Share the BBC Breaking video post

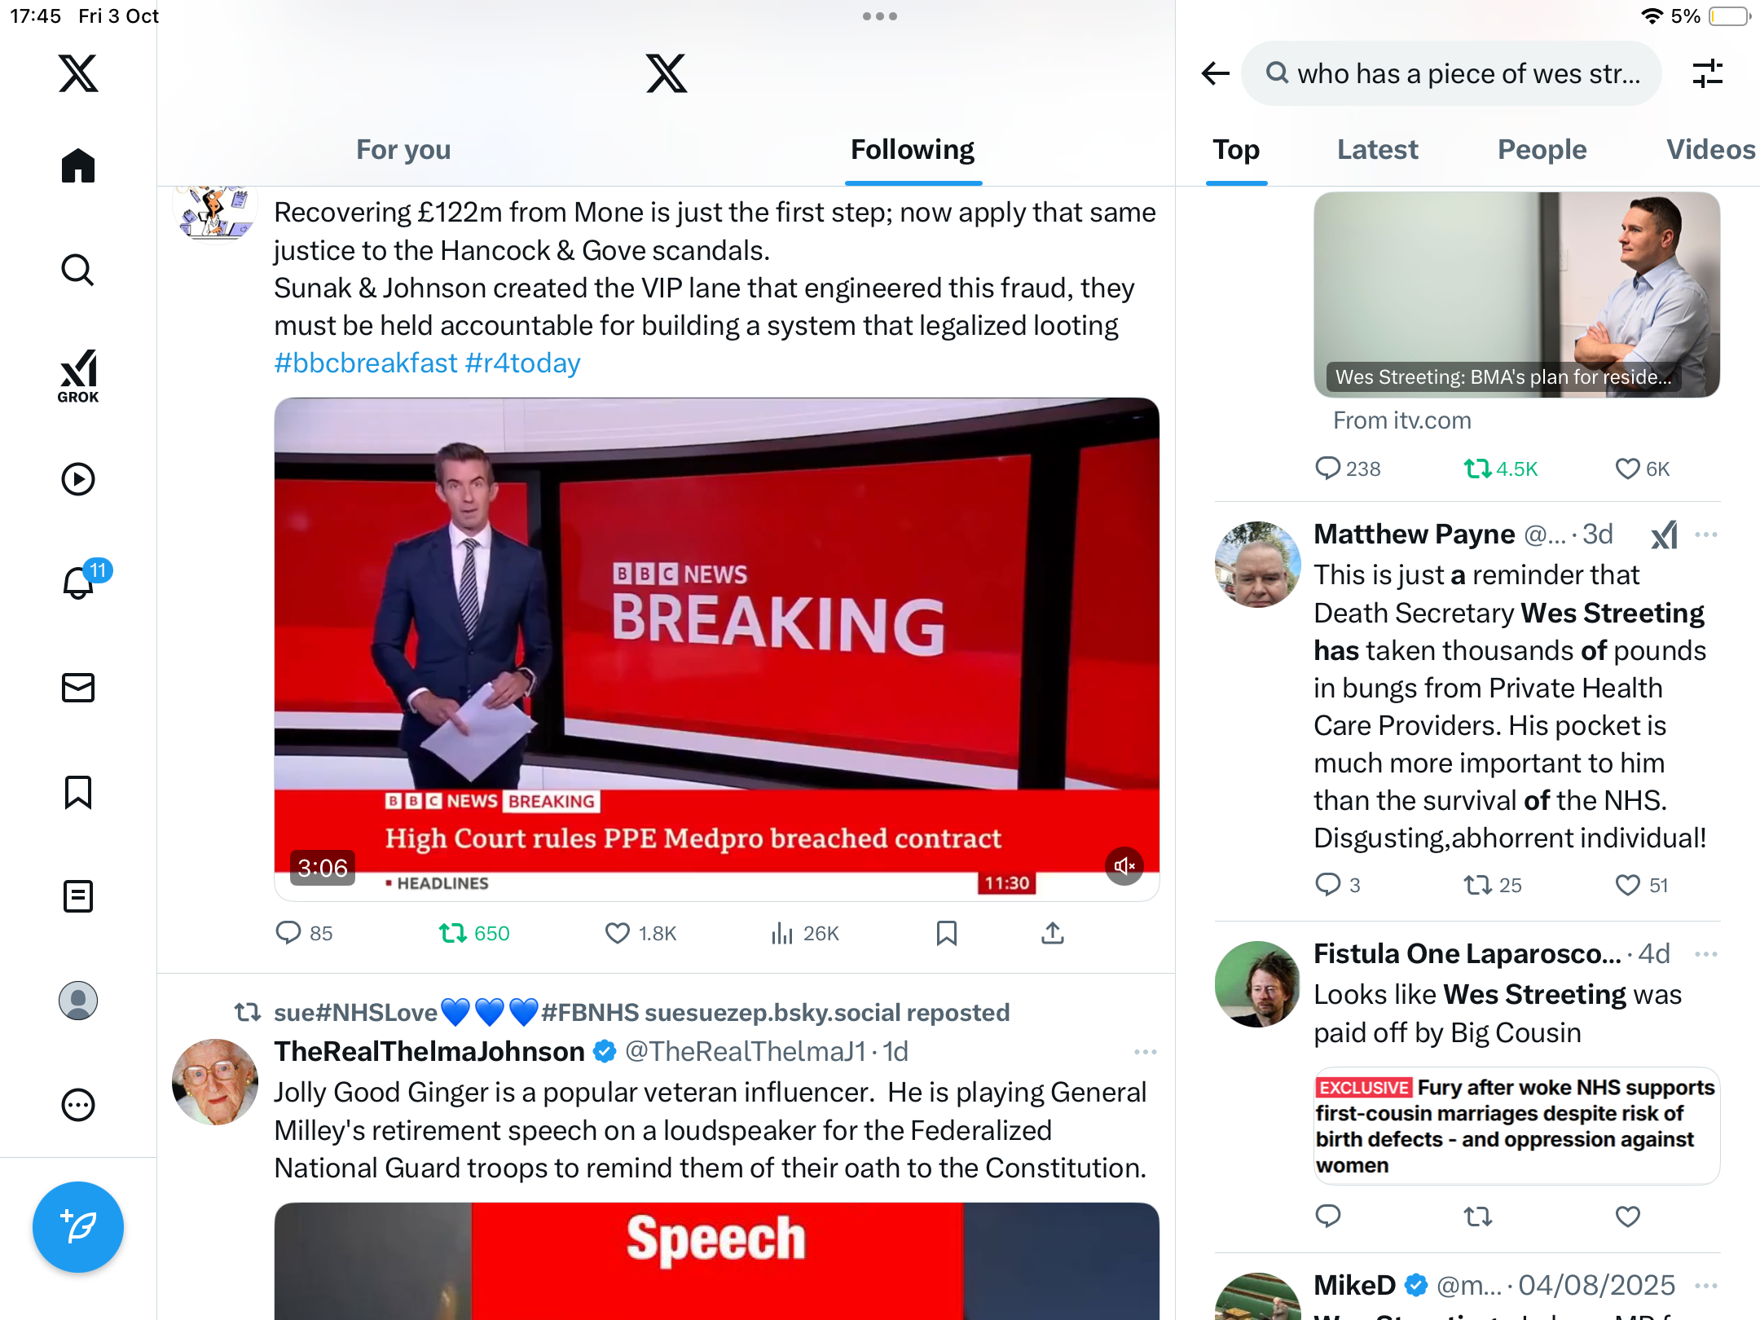pyautogui.click(x=1053, y=933)
